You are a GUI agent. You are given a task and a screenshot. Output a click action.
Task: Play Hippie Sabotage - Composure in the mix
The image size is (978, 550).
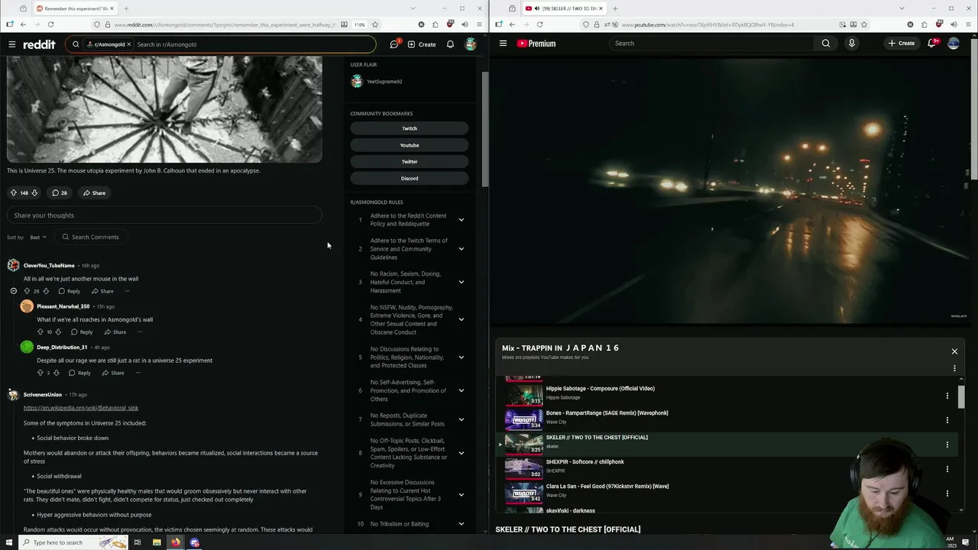tap(600, 389)
